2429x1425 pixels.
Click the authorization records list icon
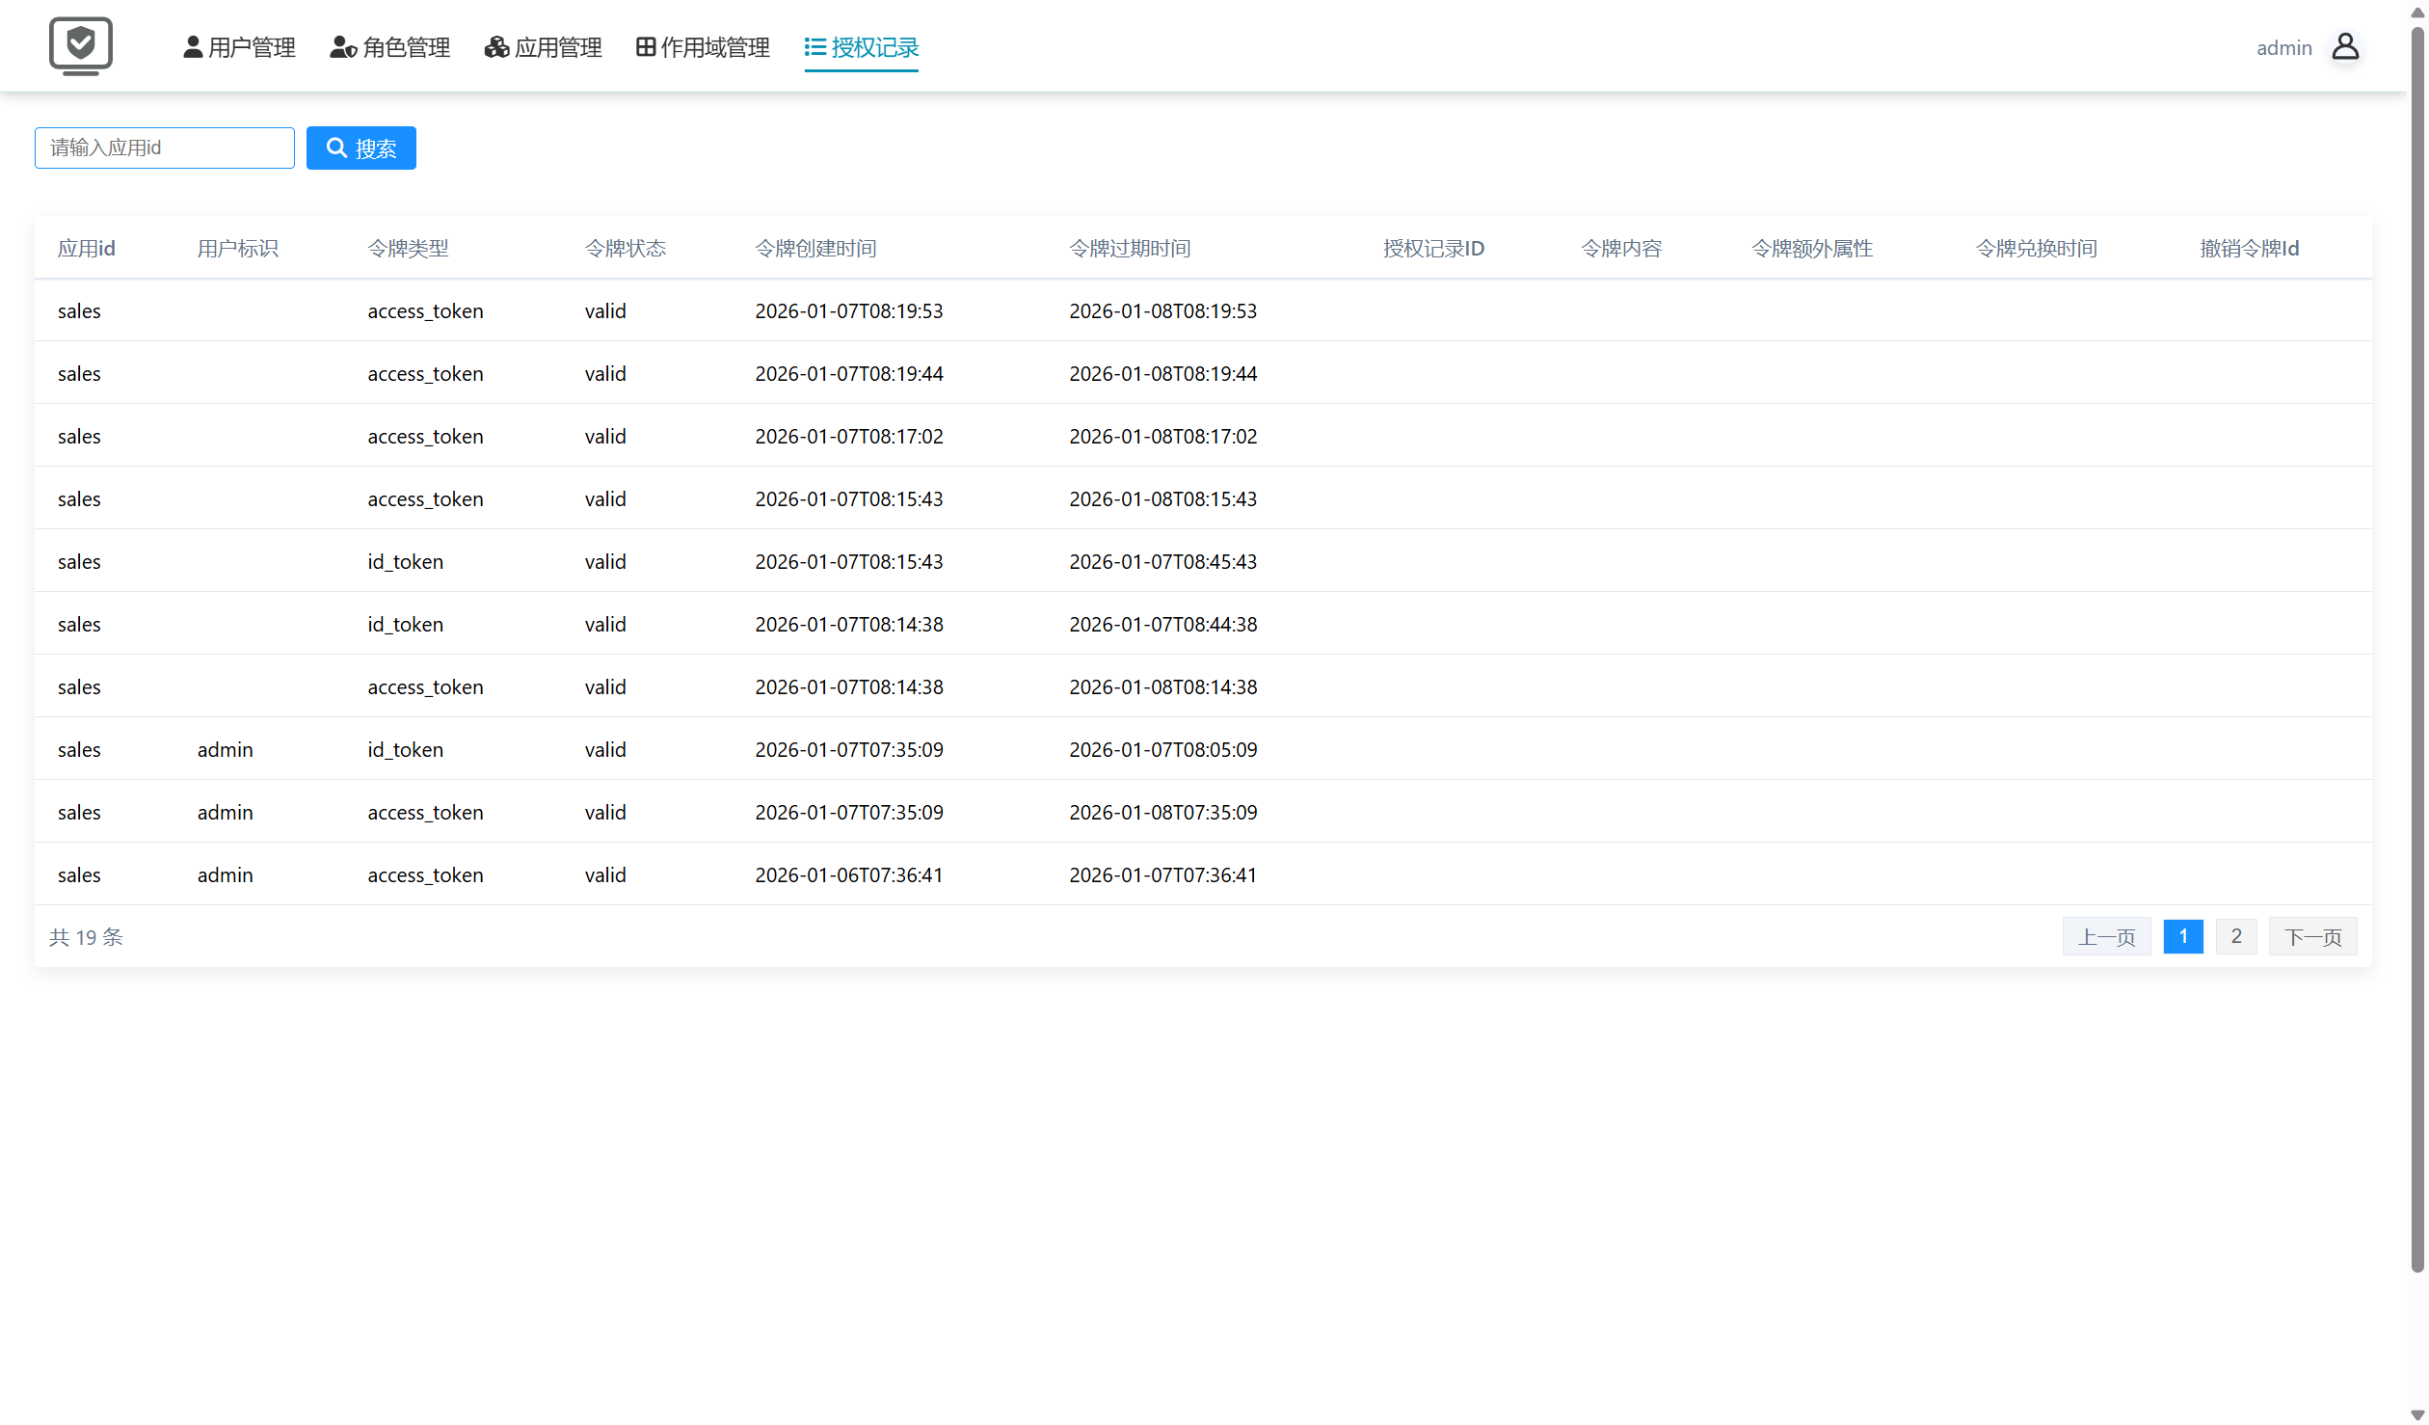(815, 47)
